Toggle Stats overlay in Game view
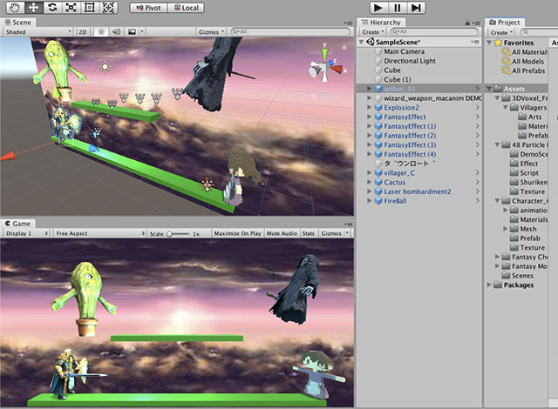This screenshot has height=409, width=558. pyautogui.click(x=308, y=233)
